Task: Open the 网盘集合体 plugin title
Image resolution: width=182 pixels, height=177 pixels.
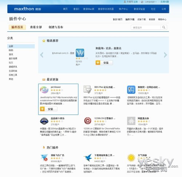Action: (143, 118)
